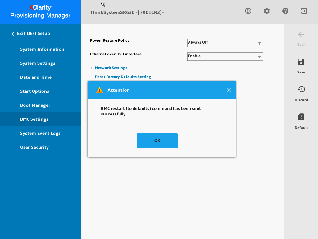Click the help question mark icon
This screenshot has height=239, width=318.
coord(285,11)
